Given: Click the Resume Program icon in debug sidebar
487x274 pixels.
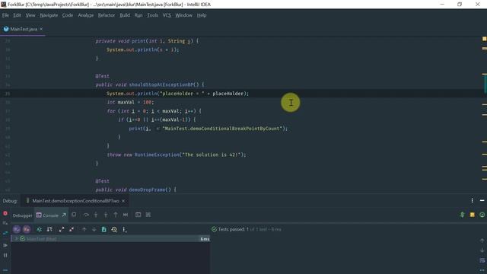Looking at the screenshot, I should pyautogui.click(x=5, y=245).
